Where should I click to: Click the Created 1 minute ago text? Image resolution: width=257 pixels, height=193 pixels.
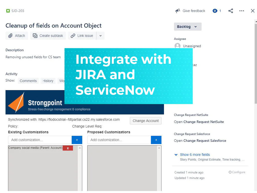[189, 172]
